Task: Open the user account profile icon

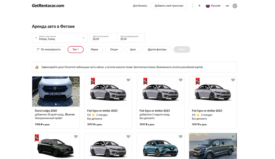Action: pos(235,6)
